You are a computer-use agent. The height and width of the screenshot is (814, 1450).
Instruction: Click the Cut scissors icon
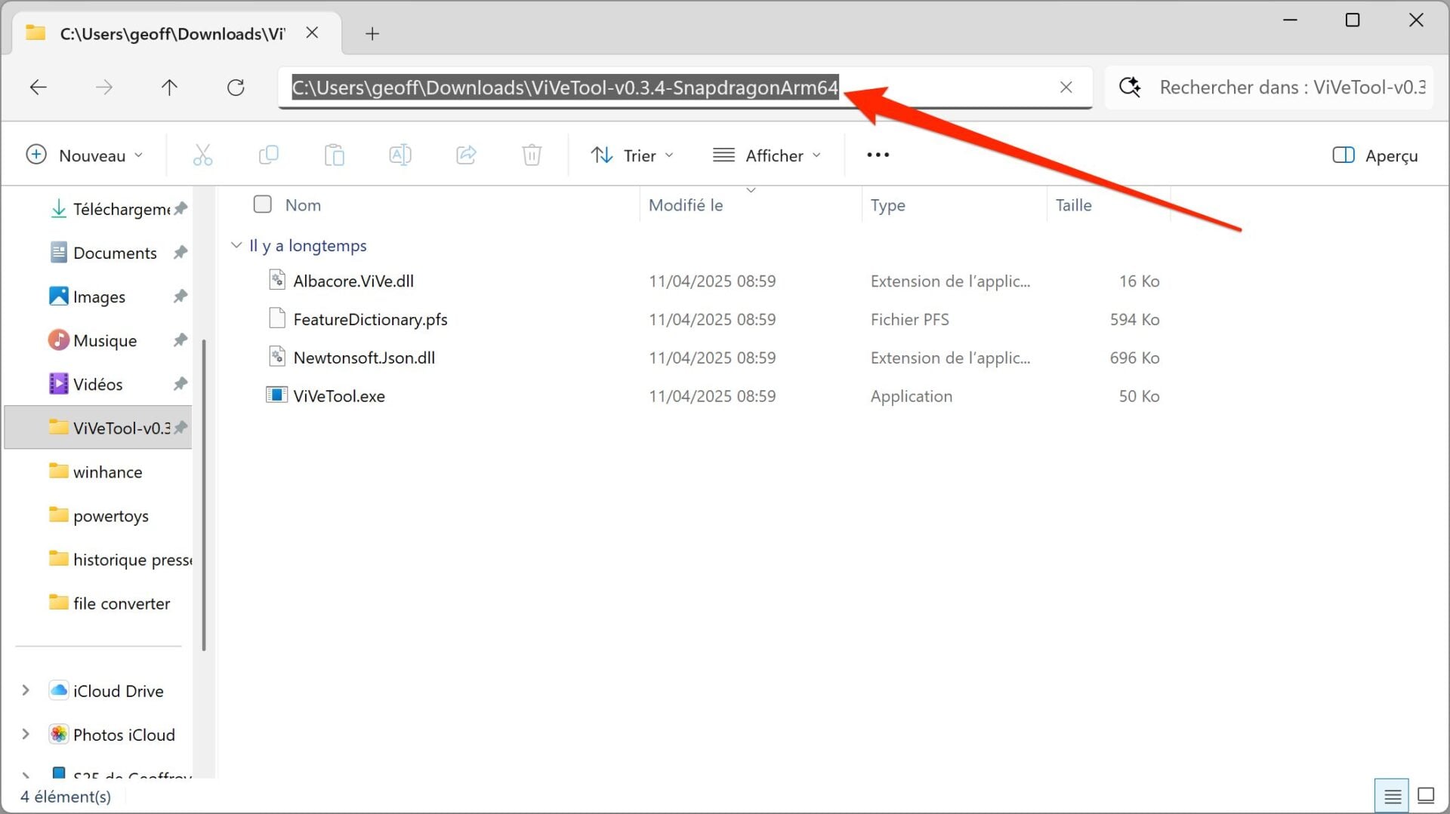[x=202, y=155]
